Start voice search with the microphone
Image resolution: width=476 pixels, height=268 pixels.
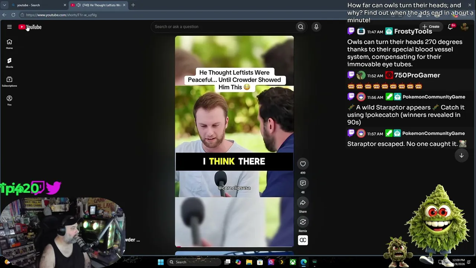click(316, 27)
